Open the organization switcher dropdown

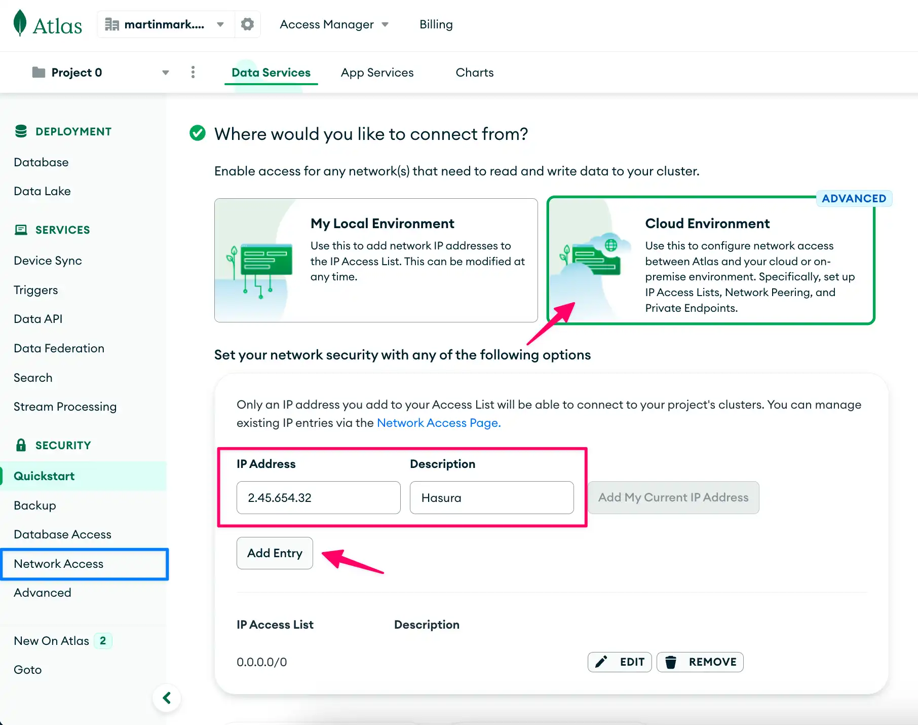pyautogui.click(x=220, y=24)
